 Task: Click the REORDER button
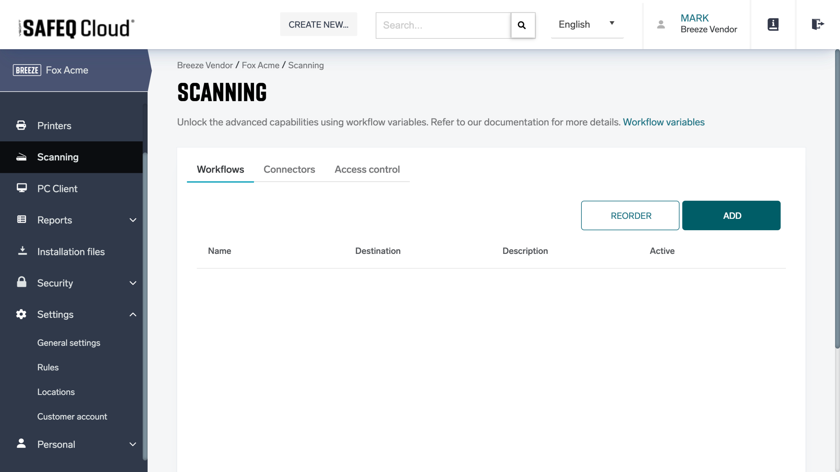(x=630, y=215)
